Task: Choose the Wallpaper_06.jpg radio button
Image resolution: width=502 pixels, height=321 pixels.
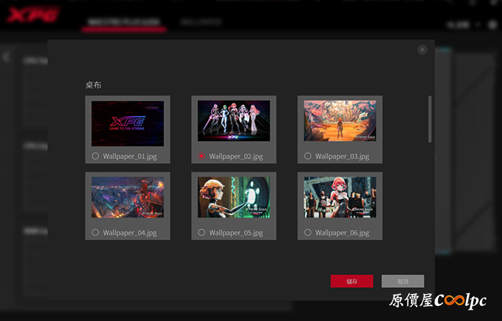Action: click(x=307, y=233)
